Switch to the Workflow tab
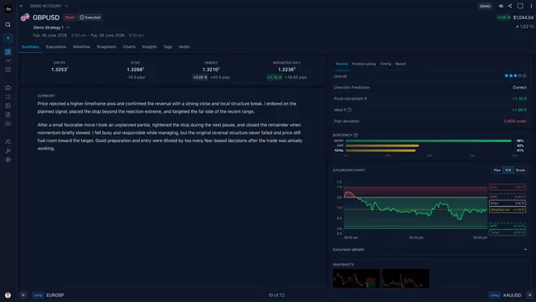 (81, 47)
